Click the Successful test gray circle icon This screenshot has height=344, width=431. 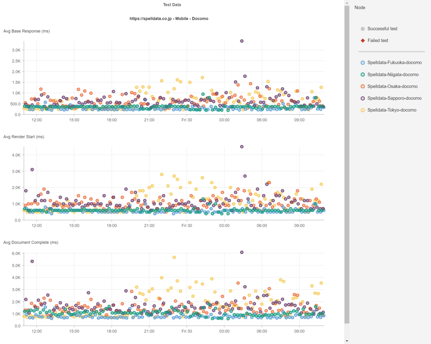[363, 29]
